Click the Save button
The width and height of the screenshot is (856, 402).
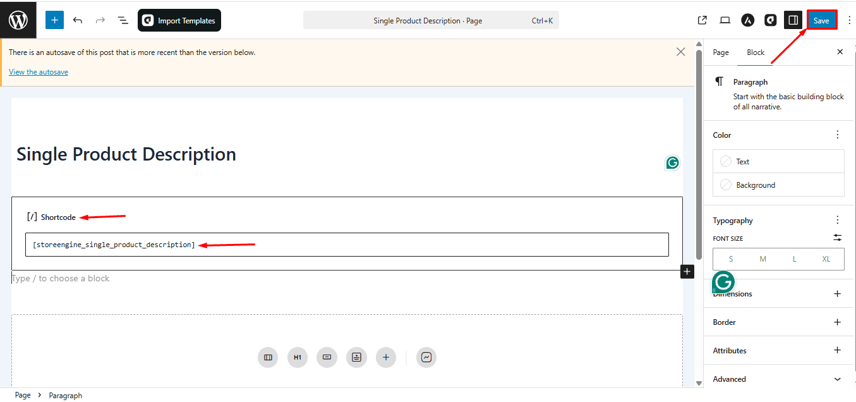[821, 20]
